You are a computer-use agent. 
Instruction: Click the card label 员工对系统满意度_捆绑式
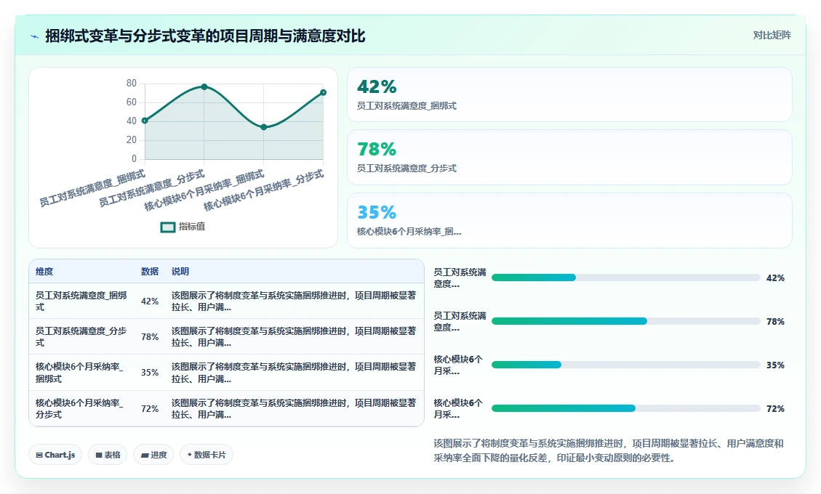[407, 106]
